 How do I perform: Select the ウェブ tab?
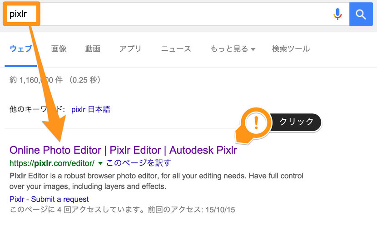(21, 49)
